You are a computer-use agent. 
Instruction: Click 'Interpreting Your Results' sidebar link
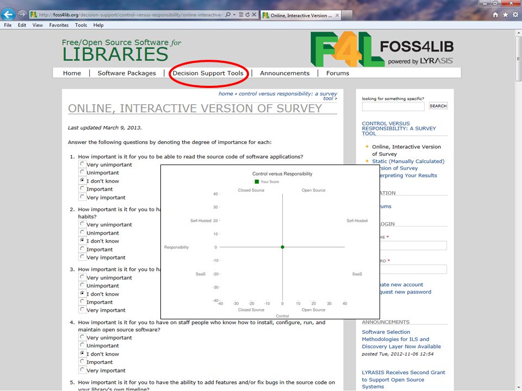(x=408, y=175)
